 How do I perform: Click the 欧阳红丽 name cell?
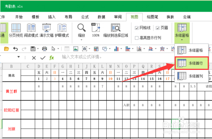click(11, 110)
